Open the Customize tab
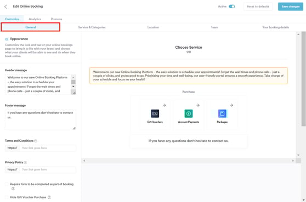This screenshot has width=306, height=202. (x=12, y=19)
